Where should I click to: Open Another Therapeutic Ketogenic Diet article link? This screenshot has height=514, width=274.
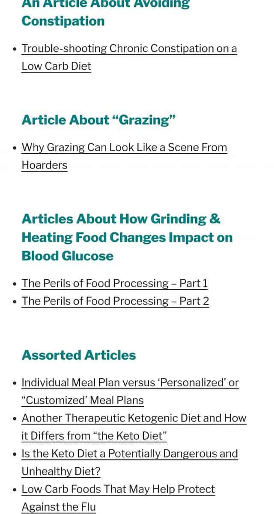coord(134,427)
